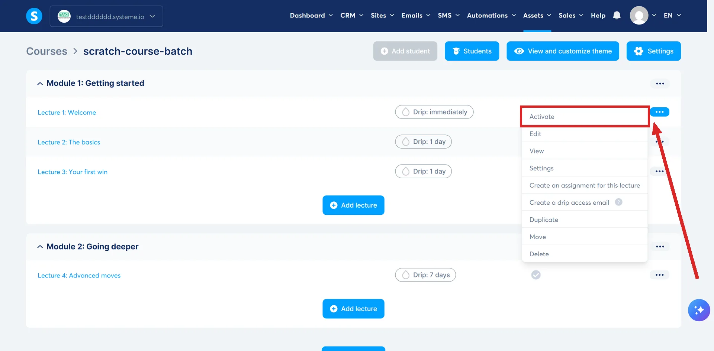Open Lecture 3 Your first win options
Screen dimensions: 714x351
(x=659, y=171)
